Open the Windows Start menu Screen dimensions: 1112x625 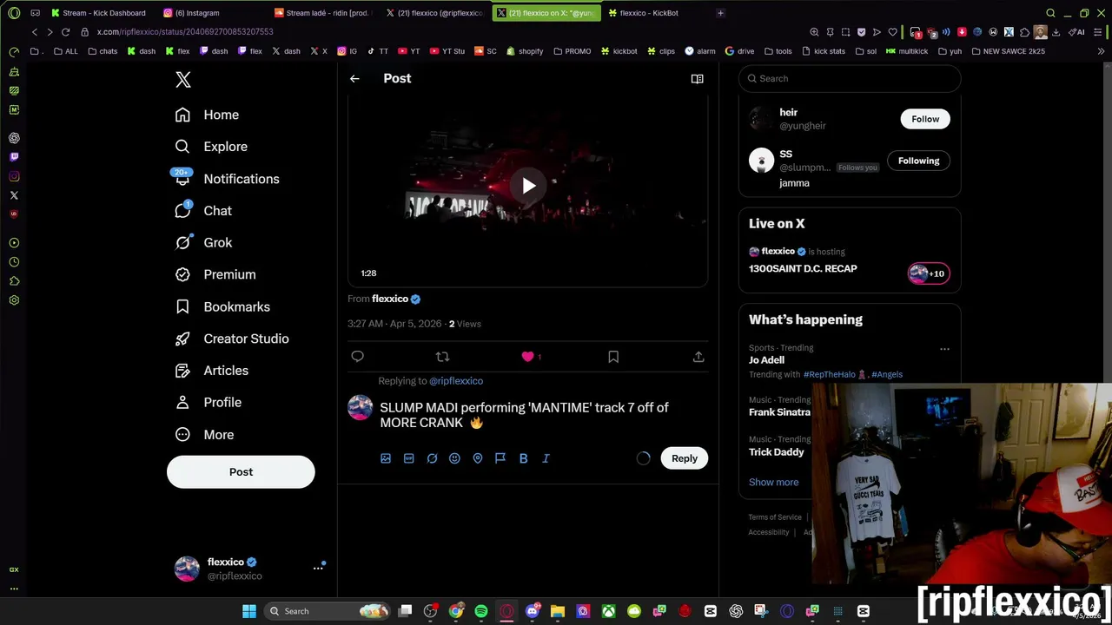[249, 611]
